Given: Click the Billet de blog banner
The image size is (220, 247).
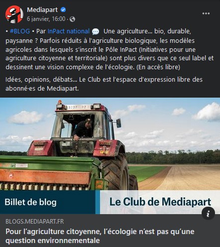Looking at the screenshot, I should point(48,202).
